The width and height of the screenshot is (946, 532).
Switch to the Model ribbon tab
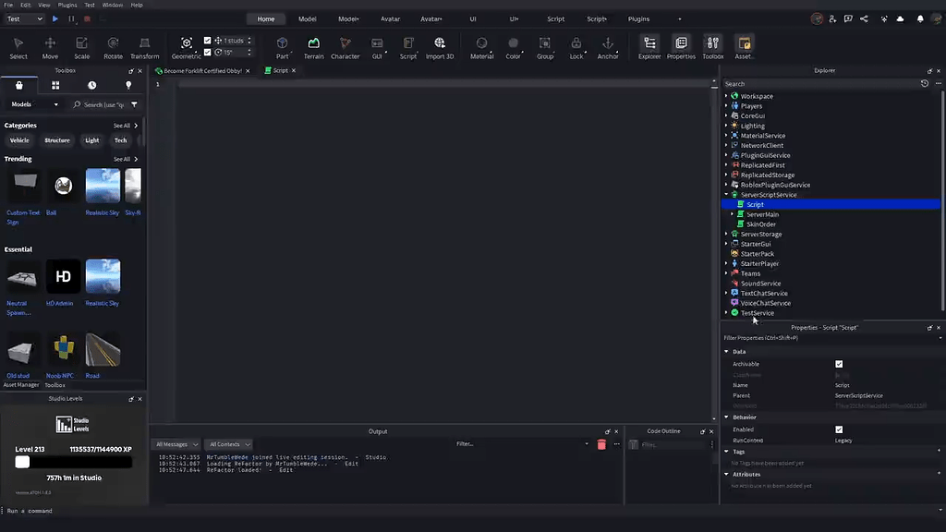click(x=307, y=18)
